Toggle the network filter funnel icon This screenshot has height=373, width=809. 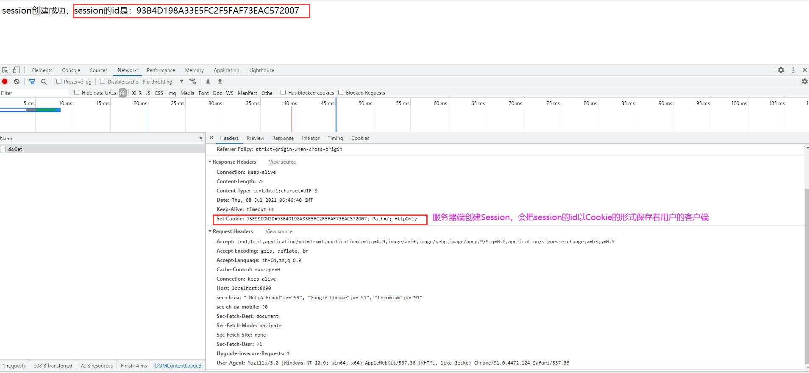(32, 81)
